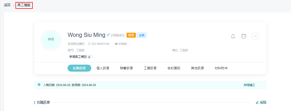Open the 聯繫訊息 tab
291x111 pixels.
pos(127,68)
